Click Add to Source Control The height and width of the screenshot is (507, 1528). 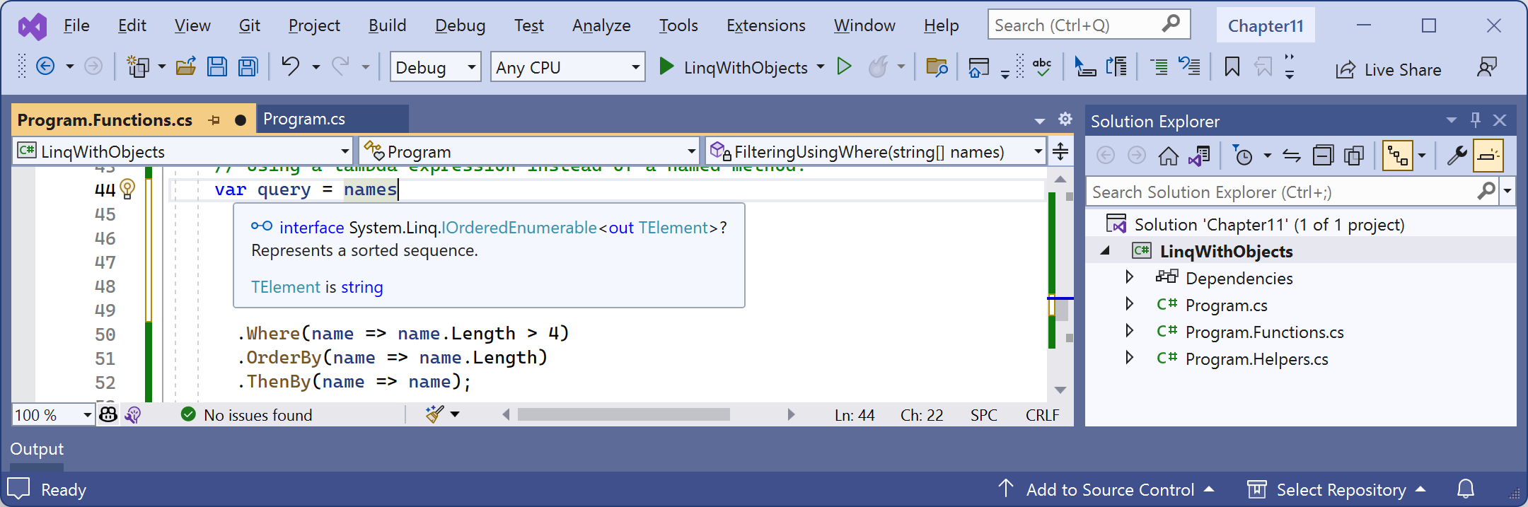(1107, 489)
